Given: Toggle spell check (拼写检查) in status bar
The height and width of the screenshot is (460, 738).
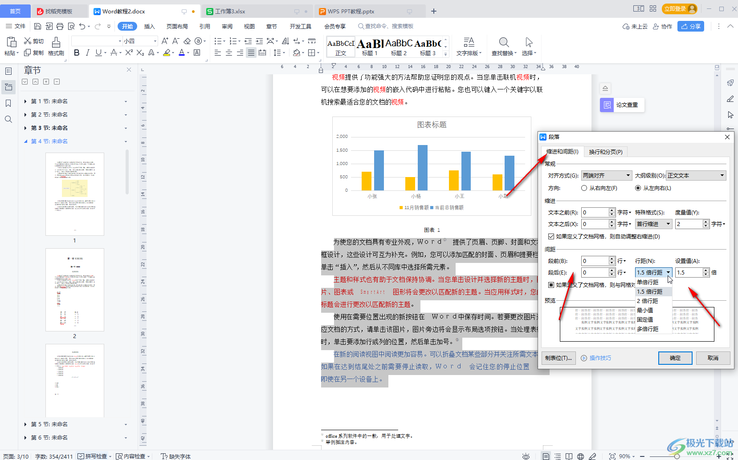Looking at the screenshot, I should point(94,456).
